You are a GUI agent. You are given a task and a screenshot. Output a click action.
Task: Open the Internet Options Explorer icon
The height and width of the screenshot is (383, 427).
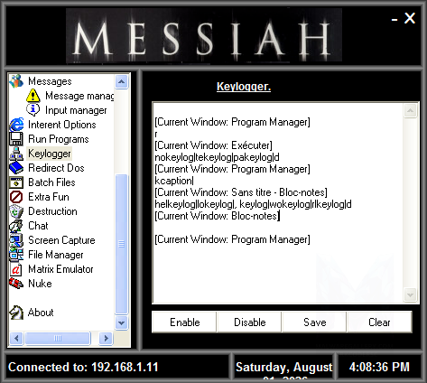tap(16, 125)
